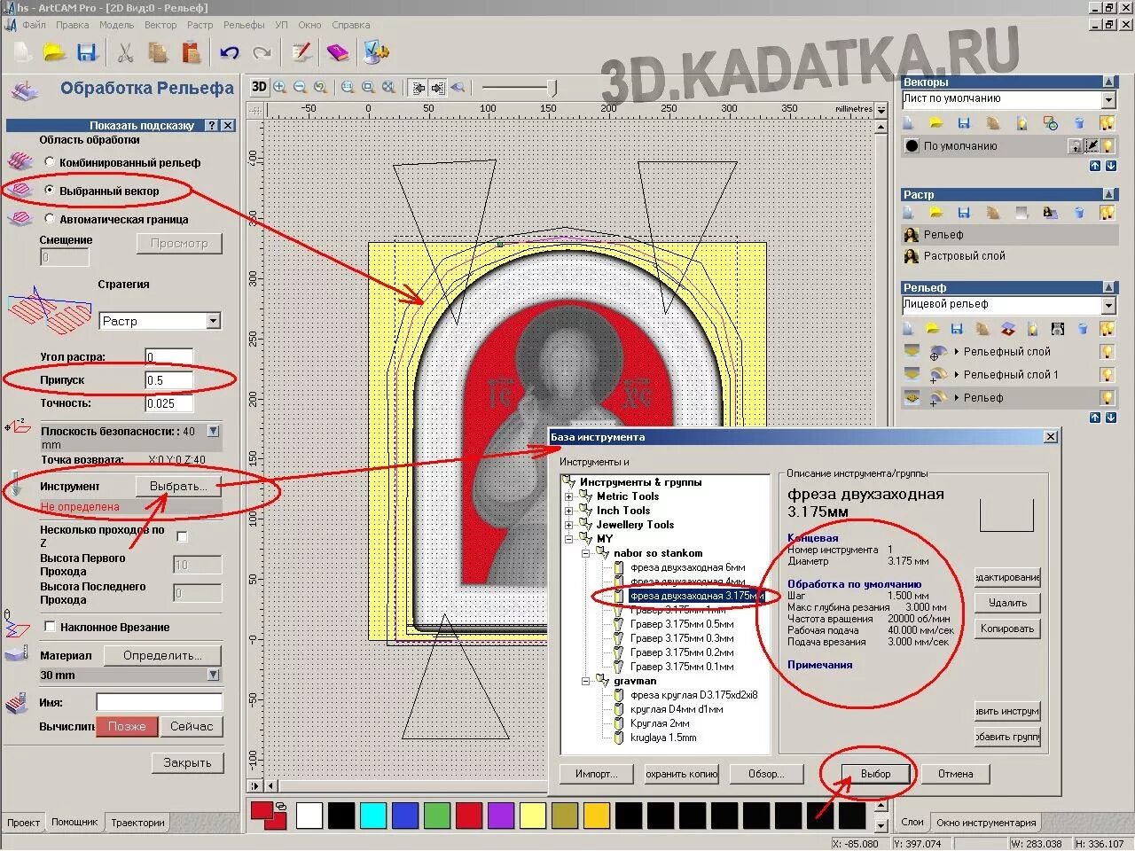
Task: Click the Мона Лиза thumbnail of Растровый слой
Action: 911,256
